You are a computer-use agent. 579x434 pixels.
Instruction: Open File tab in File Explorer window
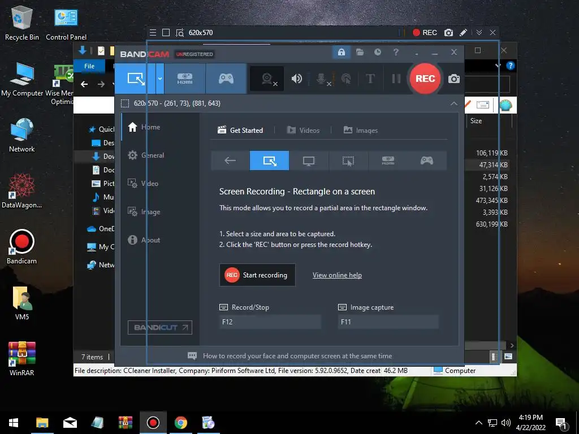[89, 66]
